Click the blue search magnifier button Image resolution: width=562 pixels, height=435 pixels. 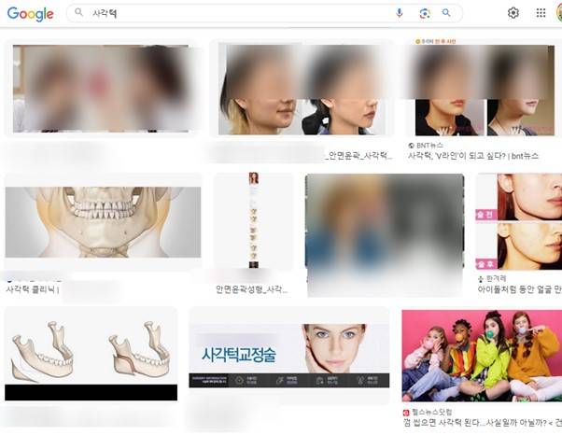446,13
